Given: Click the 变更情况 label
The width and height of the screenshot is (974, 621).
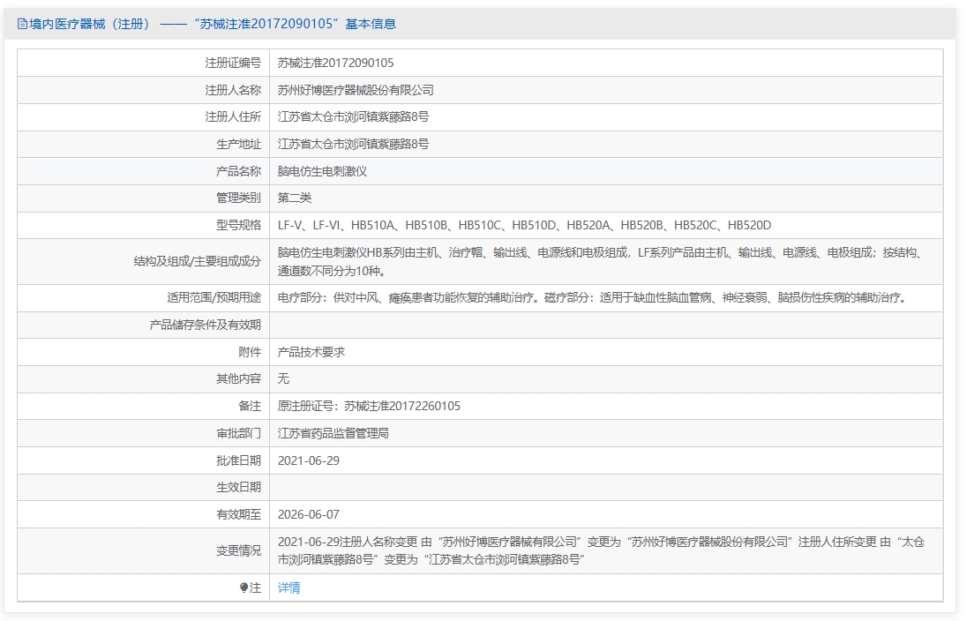Looking at the screenshot, I should [x=238, y=550].
